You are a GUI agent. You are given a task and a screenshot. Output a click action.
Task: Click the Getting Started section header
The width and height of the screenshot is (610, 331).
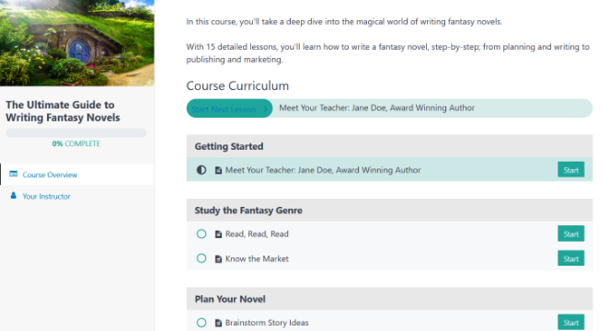pyautogui.click(x=389, y=146)
